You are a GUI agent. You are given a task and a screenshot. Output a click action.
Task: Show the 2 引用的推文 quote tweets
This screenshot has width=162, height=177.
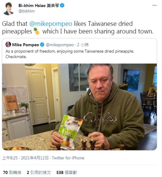pos(39,172)
